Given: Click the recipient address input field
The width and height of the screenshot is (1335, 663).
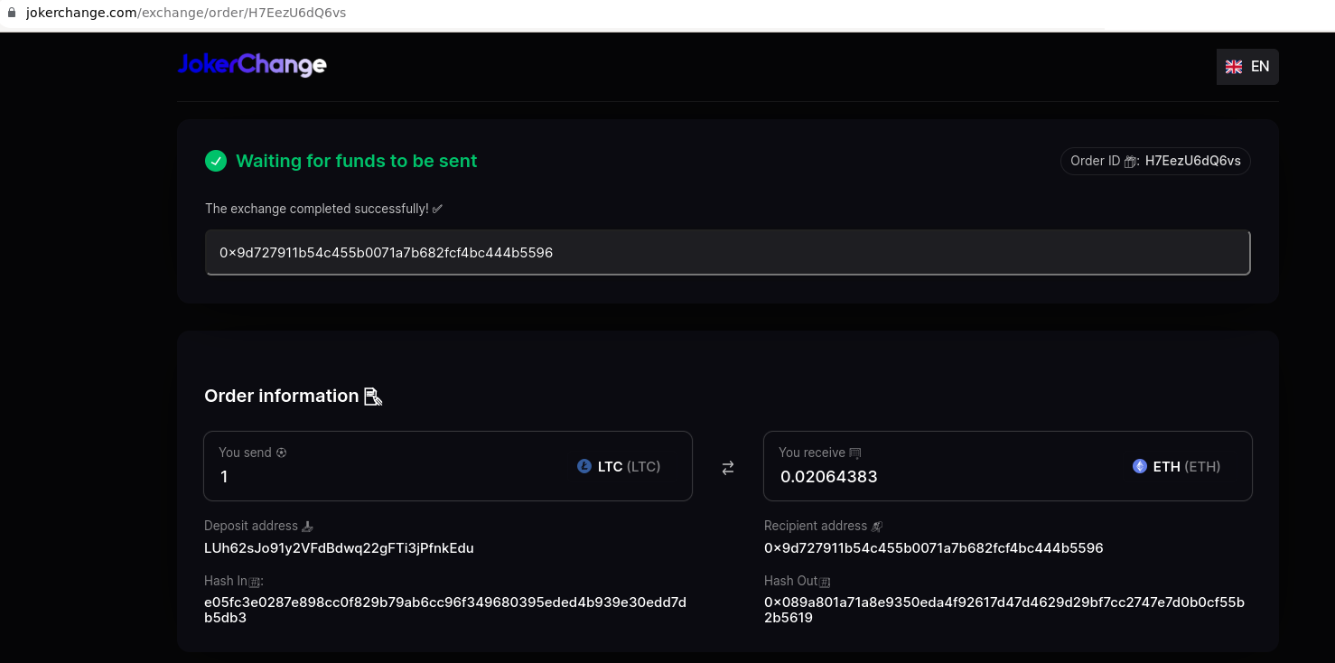Looking at the screenshot, I should [x=727, y=253].
